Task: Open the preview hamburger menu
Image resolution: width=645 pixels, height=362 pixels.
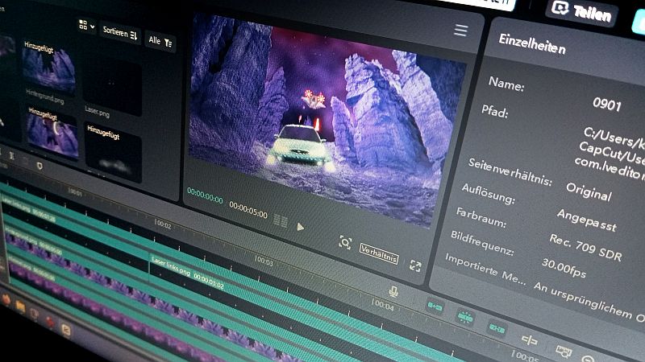Action: (x=460, y=31)
